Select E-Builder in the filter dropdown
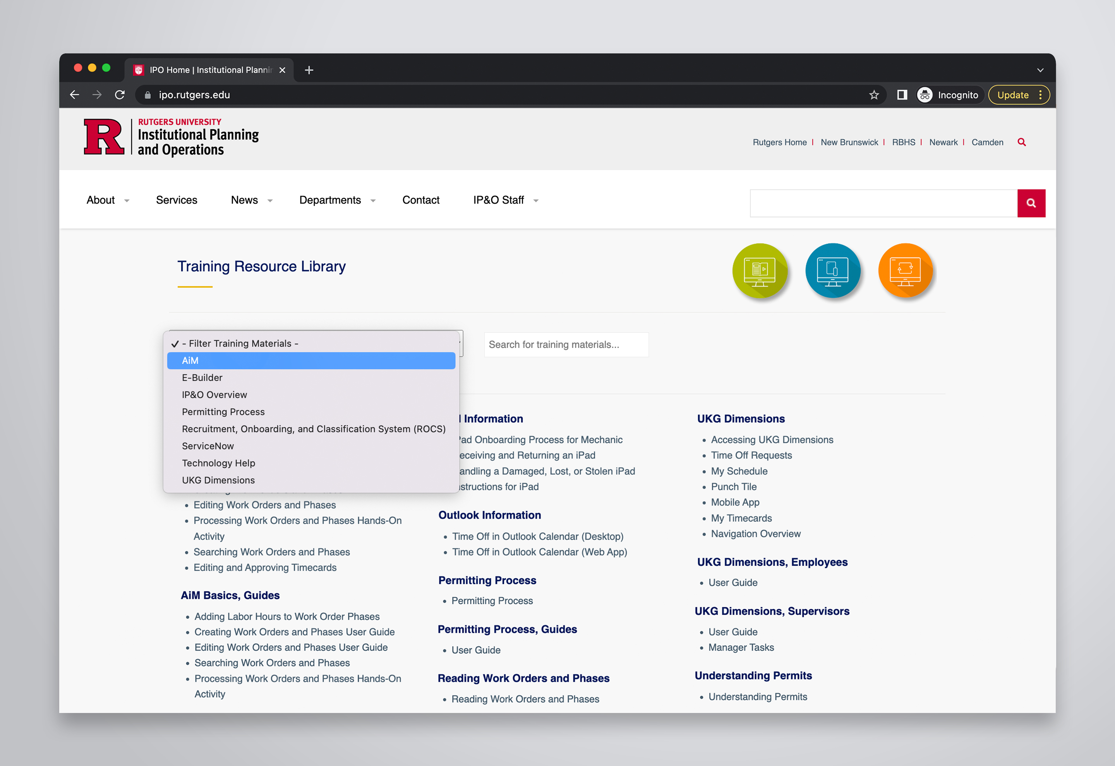The height and width of the screenshot is (766, 1115). pyautogui.click(x=311, y=378)
